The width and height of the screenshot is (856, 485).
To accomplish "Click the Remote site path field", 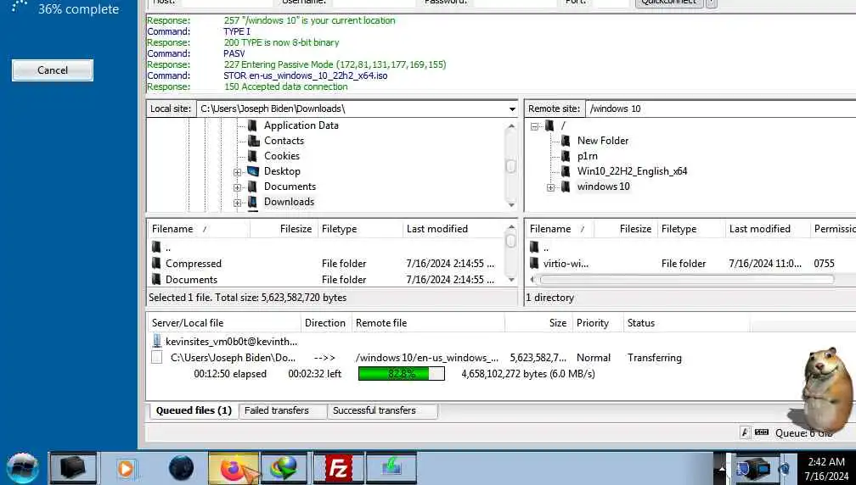I will (721, 109).
